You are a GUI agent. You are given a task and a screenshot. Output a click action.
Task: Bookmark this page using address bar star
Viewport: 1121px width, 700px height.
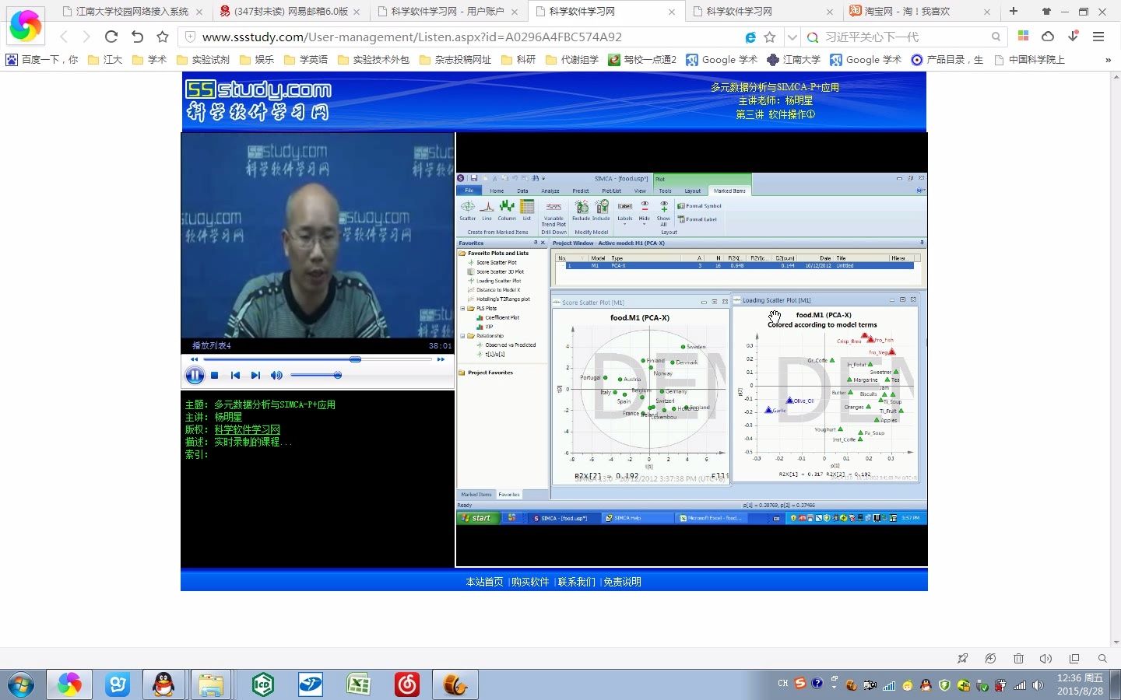770,37
